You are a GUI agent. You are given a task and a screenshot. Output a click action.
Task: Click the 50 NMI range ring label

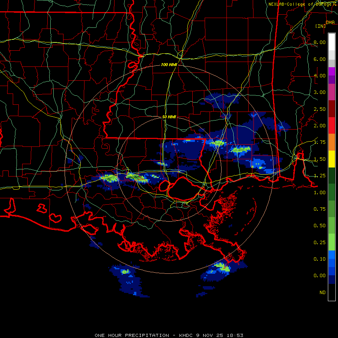169,117
